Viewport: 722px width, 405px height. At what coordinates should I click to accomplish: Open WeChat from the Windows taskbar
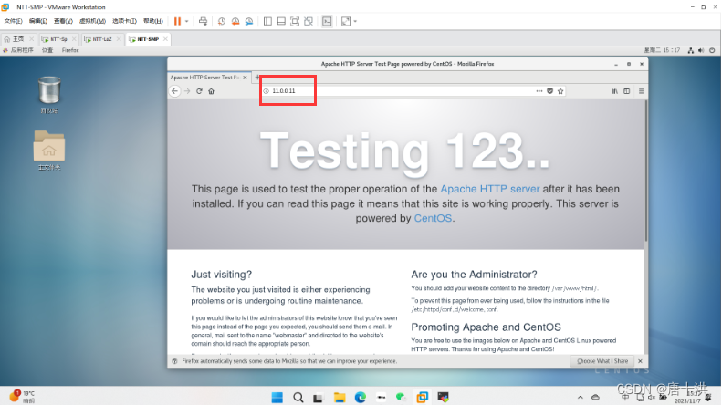(x=401, y=397)
